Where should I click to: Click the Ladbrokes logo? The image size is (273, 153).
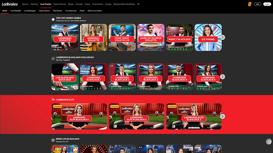[x=10, y=4]
